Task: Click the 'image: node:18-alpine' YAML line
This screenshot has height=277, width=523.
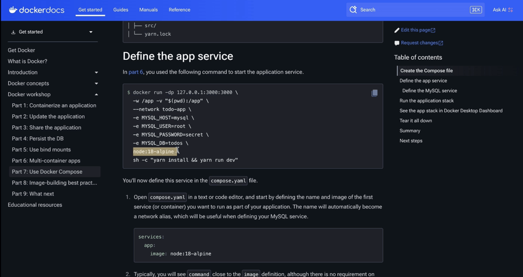Action: (180, 254)
